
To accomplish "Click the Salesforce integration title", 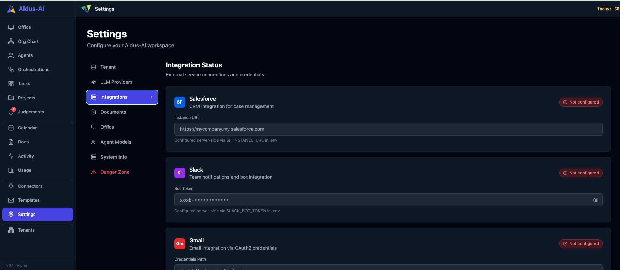I will [203, 99].
